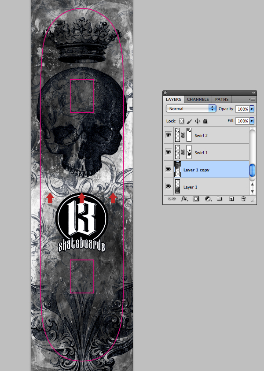This screenshot has width=264, height=371.
Task: Open the blend mode Normal dropdown
Action: [191, 108]
